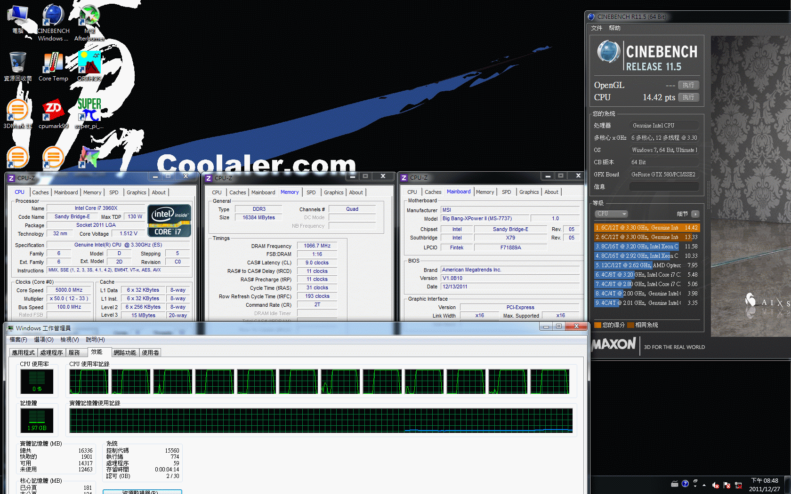The image size is (791, 494).
Task: Show hidden system tray icons arrow
Action: click(704, 485)
